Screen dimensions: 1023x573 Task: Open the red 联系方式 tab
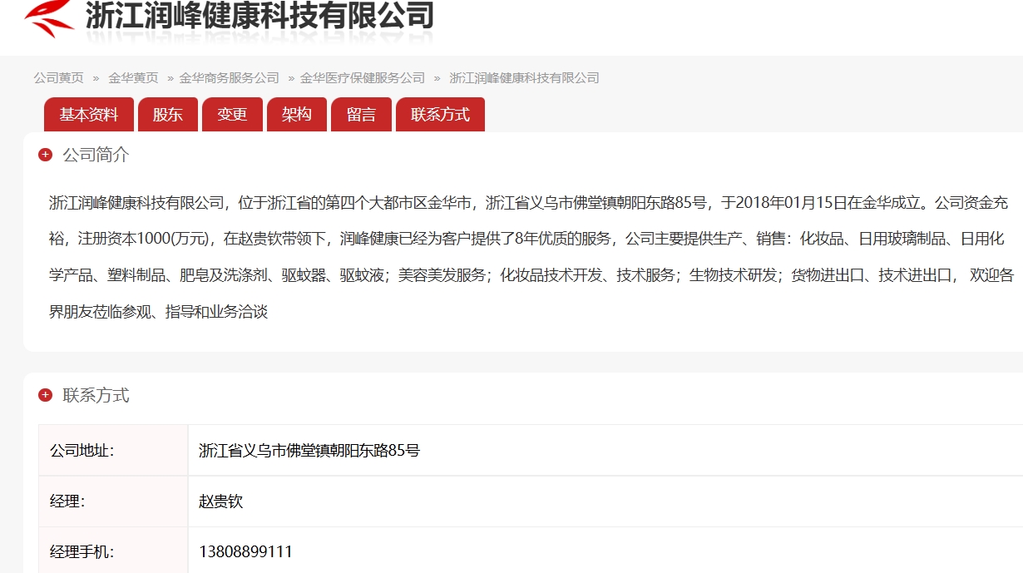(x=440, y=115)
